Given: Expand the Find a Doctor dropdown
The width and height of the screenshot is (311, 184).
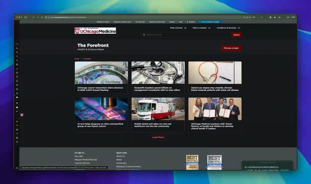Looking at the screenshot, I should 178,28.
